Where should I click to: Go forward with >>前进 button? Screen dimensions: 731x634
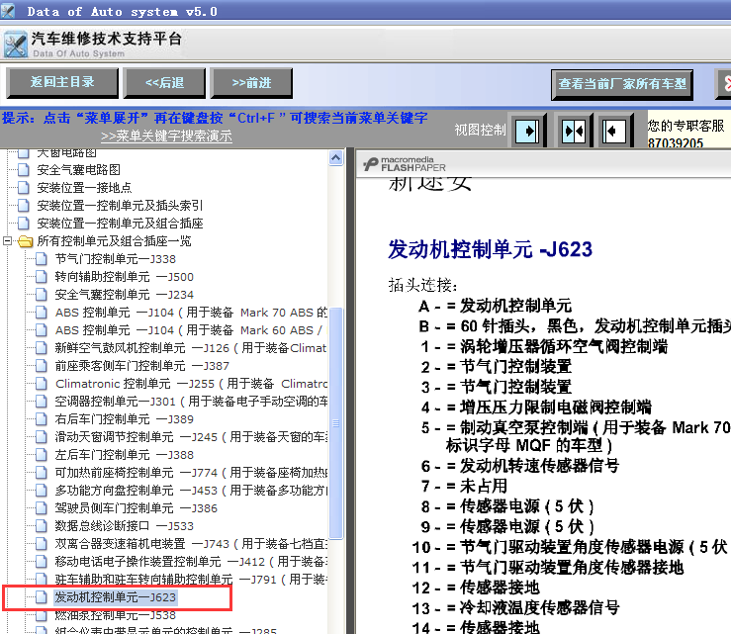(251, 82)
